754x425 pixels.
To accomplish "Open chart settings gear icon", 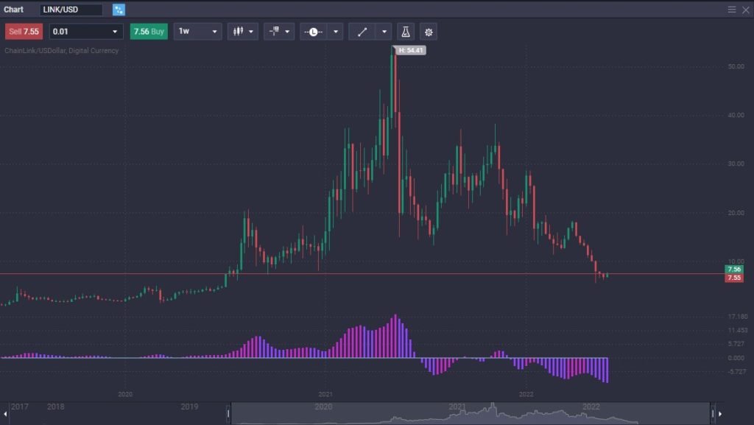I will [429, 32].
